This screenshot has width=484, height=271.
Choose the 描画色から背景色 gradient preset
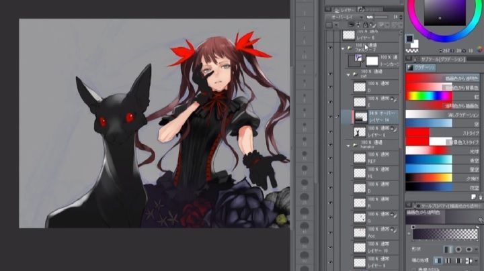coord(442,87)
